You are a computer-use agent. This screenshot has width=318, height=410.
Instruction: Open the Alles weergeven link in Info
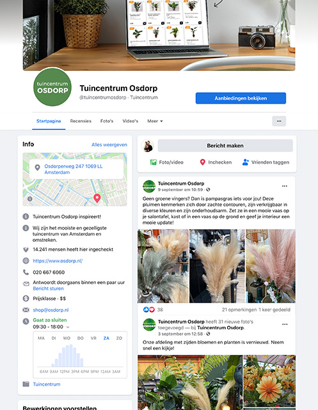(x=109, y=145)
